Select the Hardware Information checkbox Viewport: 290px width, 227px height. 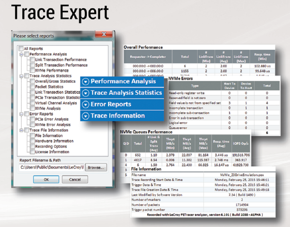point(32,141)
